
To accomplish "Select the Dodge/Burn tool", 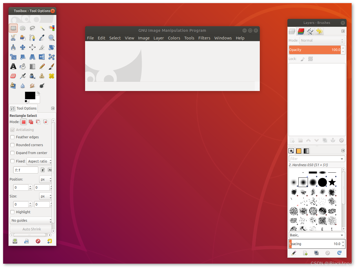I will (42, 86).
